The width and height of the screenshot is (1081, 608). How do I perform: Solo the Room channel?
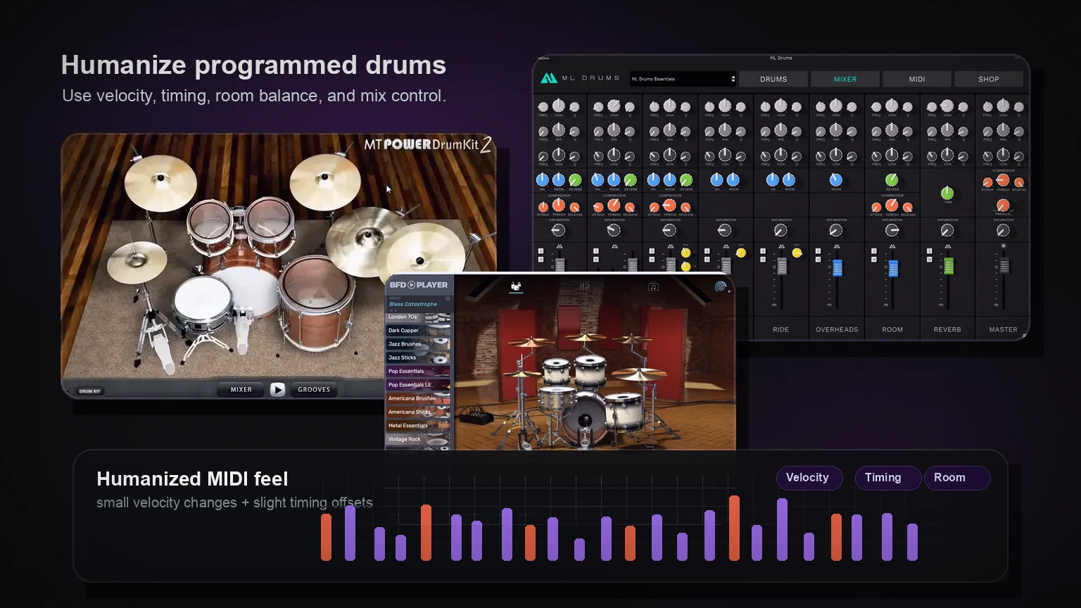(x=874, y=251)
